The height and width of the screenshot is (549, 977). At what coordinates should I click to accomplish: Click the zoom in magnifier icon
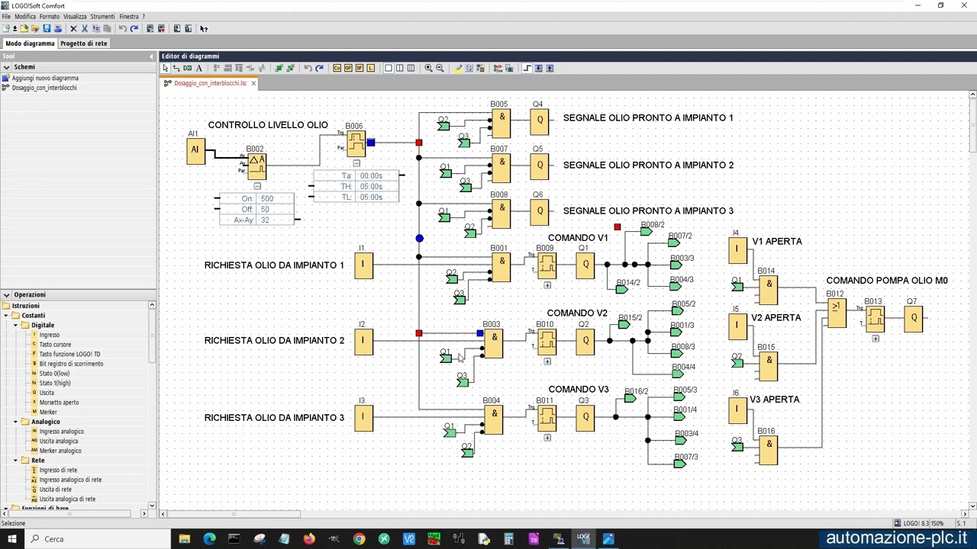[x=428, y=68]
